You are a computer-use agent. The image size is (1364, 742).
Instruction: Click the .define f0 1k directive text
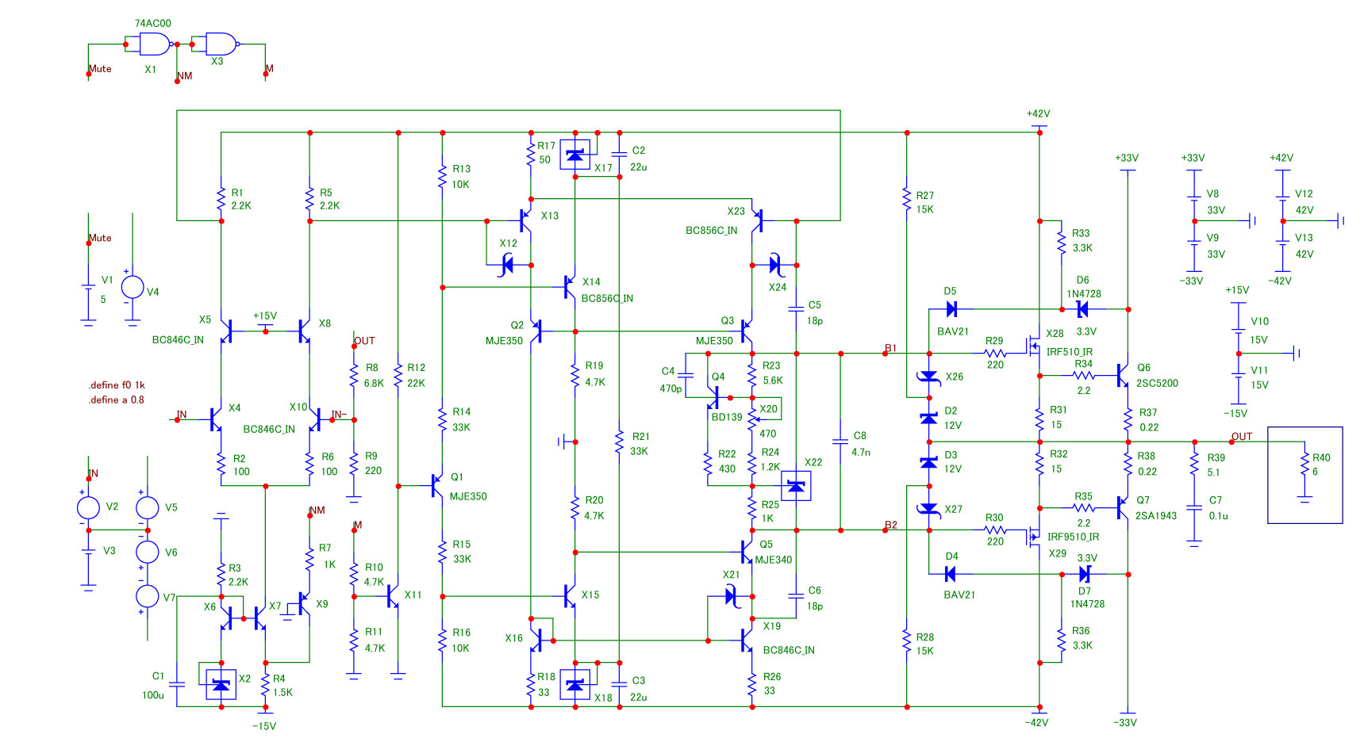coord(117,385)
